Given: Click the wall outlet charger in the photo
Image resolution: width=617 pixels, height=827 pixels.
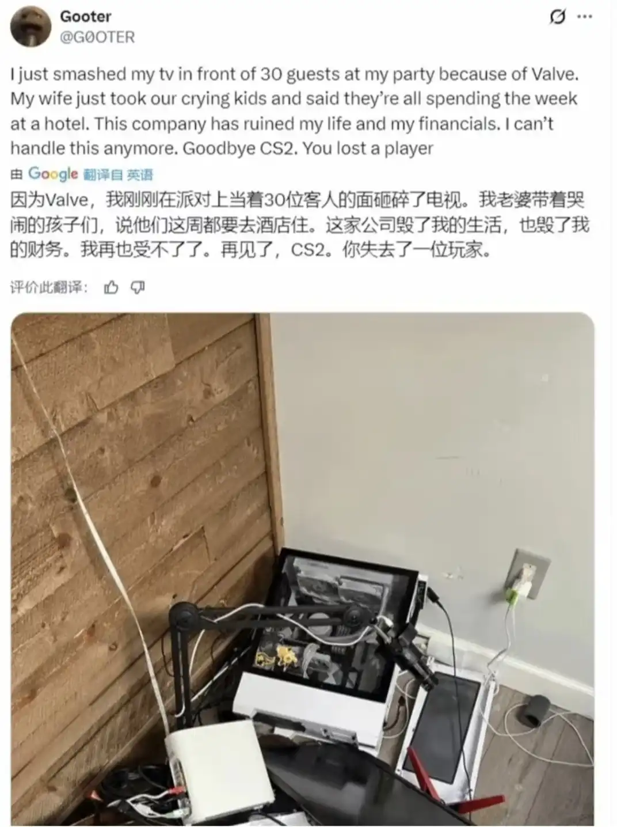Looking at the screenshot, I should point(525,577).
